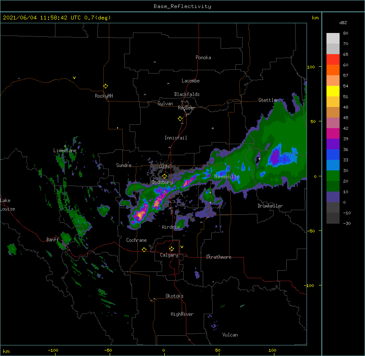Click the Blackfalds town label
The image size is (365, 356).
(x=187, y=94)
